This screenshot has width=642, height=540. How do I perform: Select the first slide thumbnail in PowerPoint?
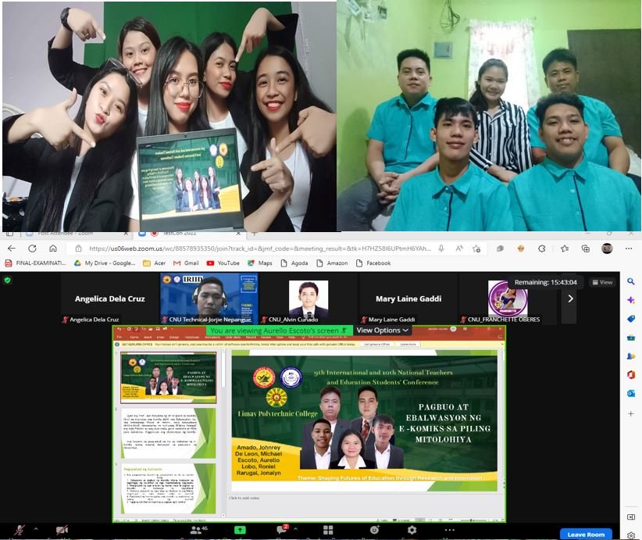click(168, 377)
